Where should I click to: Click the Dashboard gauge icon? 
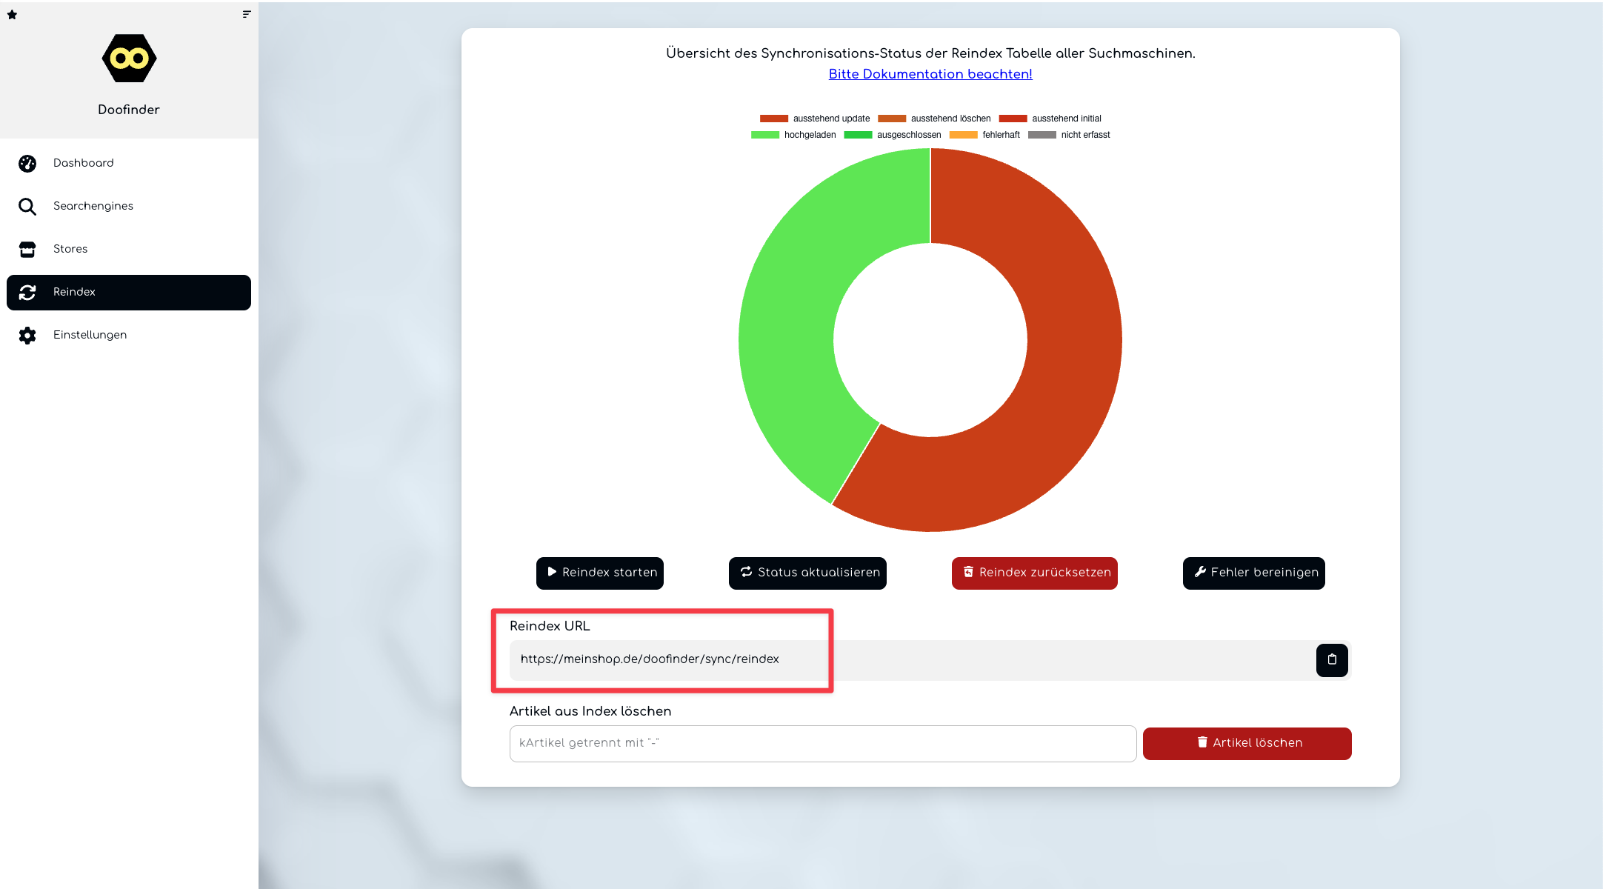(x=27, y=164)
